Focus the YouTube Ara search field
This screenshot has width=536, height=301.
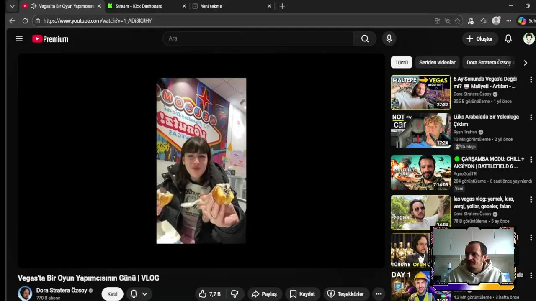(258, 38)
